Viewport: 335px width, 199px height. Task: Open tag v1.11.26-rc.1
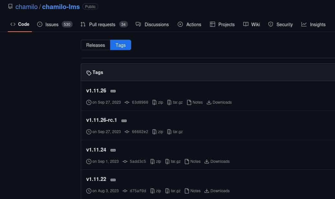pos(101,120)
